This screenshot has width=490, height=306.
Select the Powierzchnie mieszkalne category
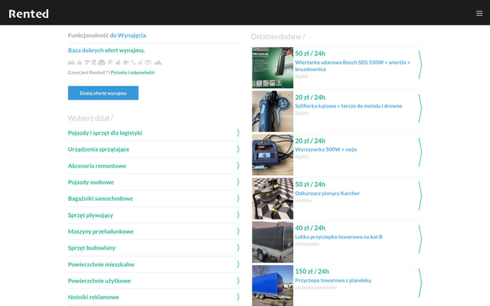pos(101,264)
